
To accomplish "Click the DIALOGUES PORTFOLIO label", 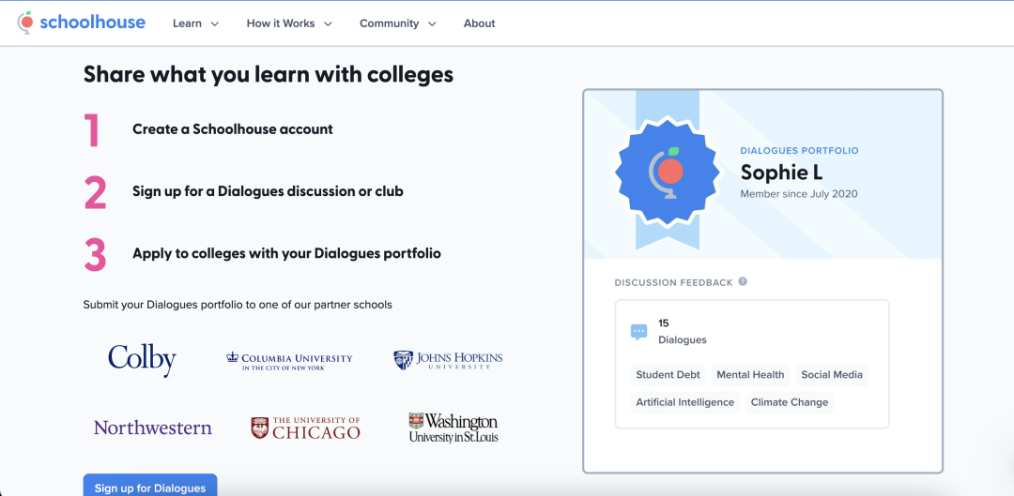I will [799, 150].
